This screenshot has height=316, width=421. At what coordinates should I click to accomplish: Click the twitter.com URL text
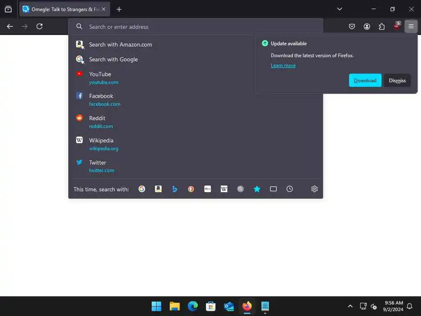click(x=102, y=170)
